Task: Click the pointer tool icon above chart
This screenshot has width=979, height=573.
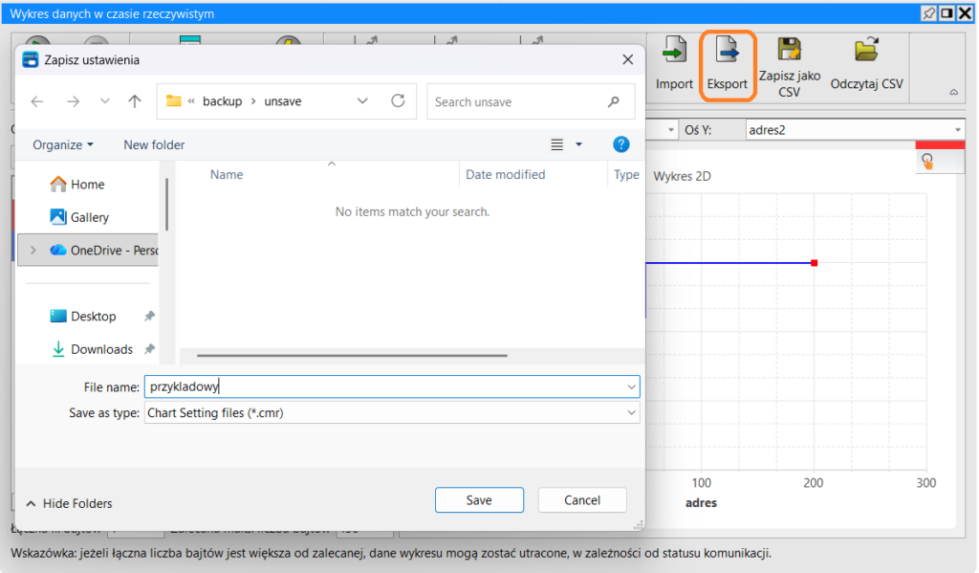Action: [x=927, y=162]
